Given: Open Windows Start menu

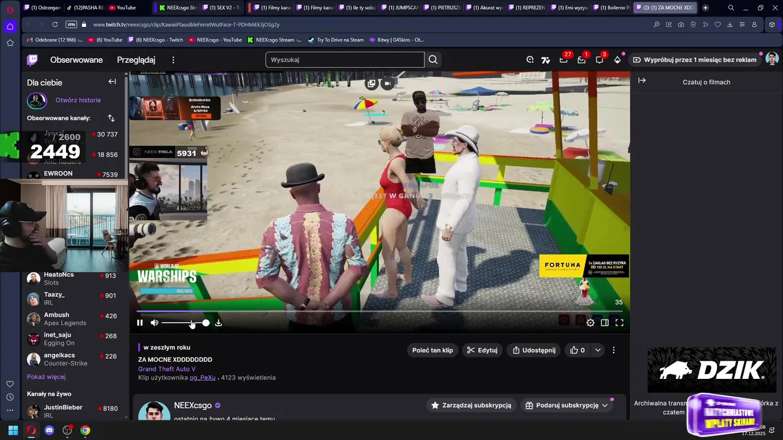Looking at the screenshot, I should click(13, 430).
